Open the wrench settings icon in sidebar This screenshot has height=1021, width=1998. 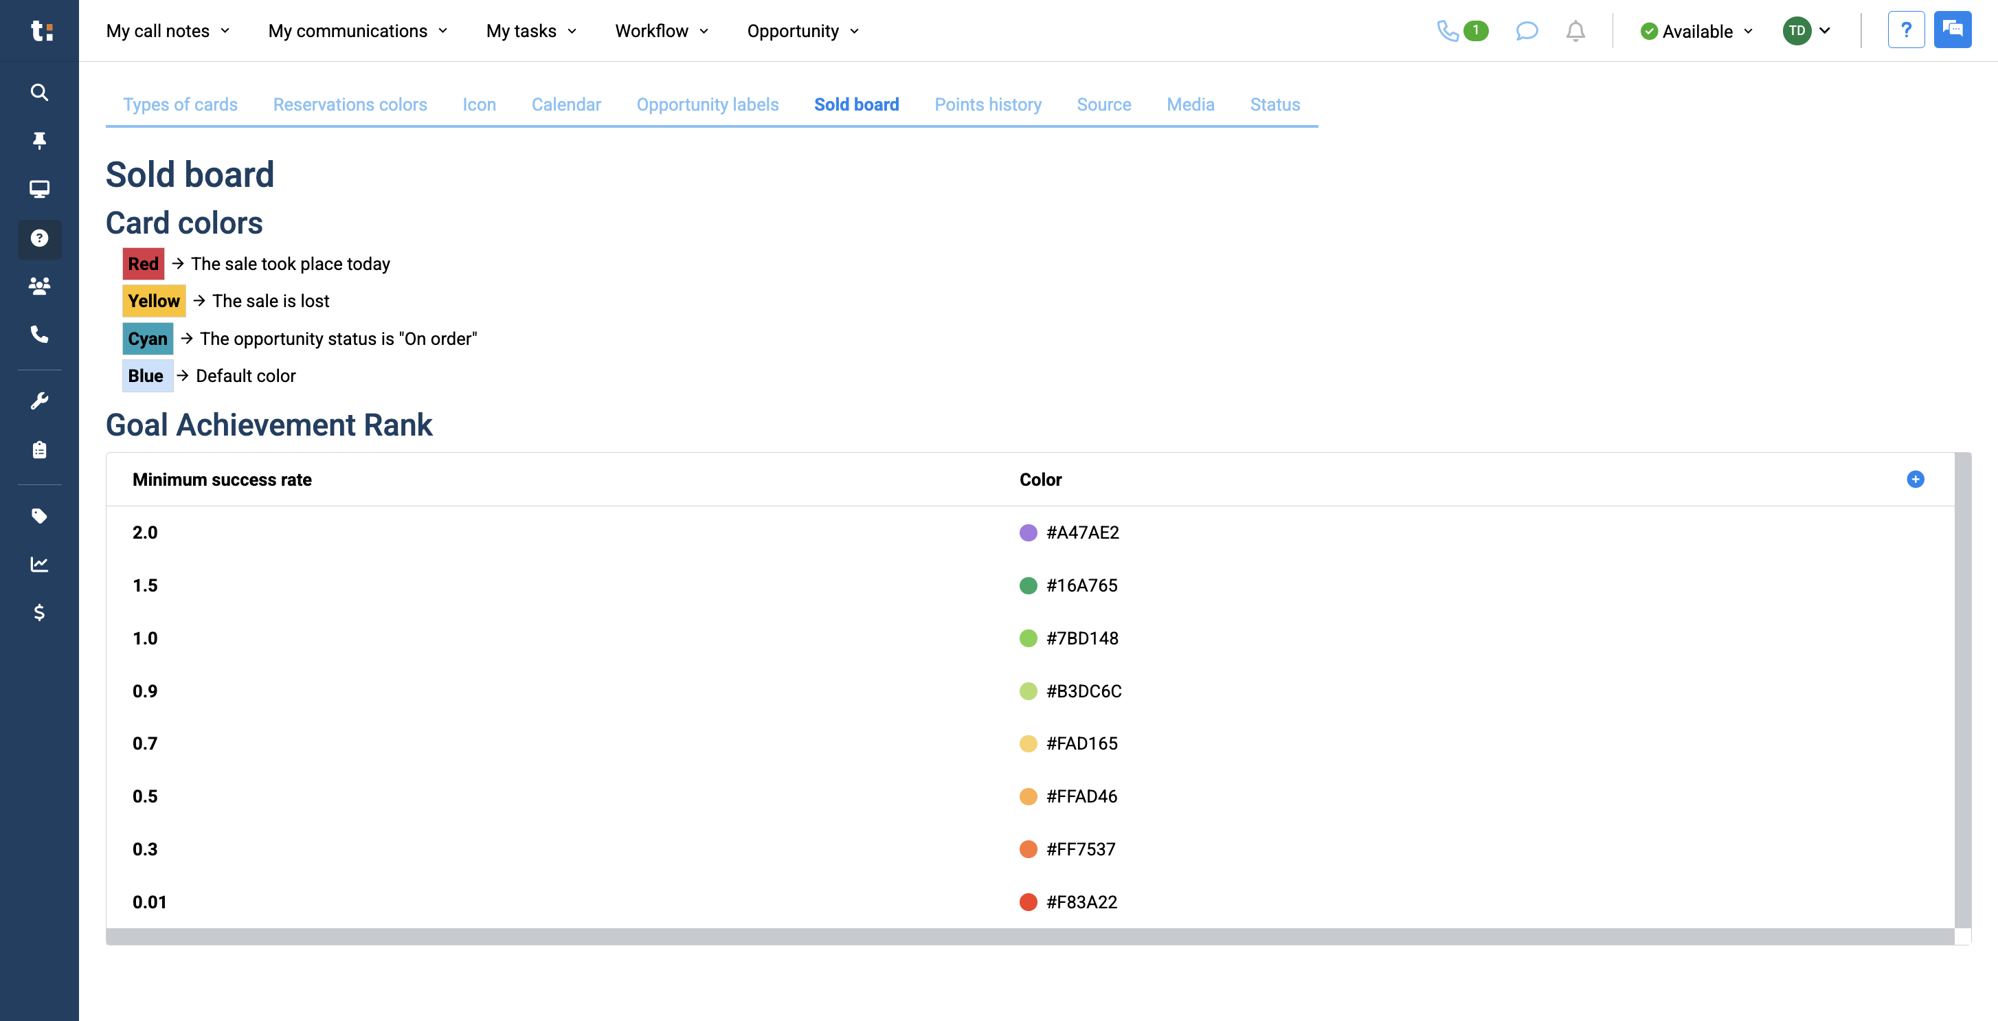tap(38, 401)
